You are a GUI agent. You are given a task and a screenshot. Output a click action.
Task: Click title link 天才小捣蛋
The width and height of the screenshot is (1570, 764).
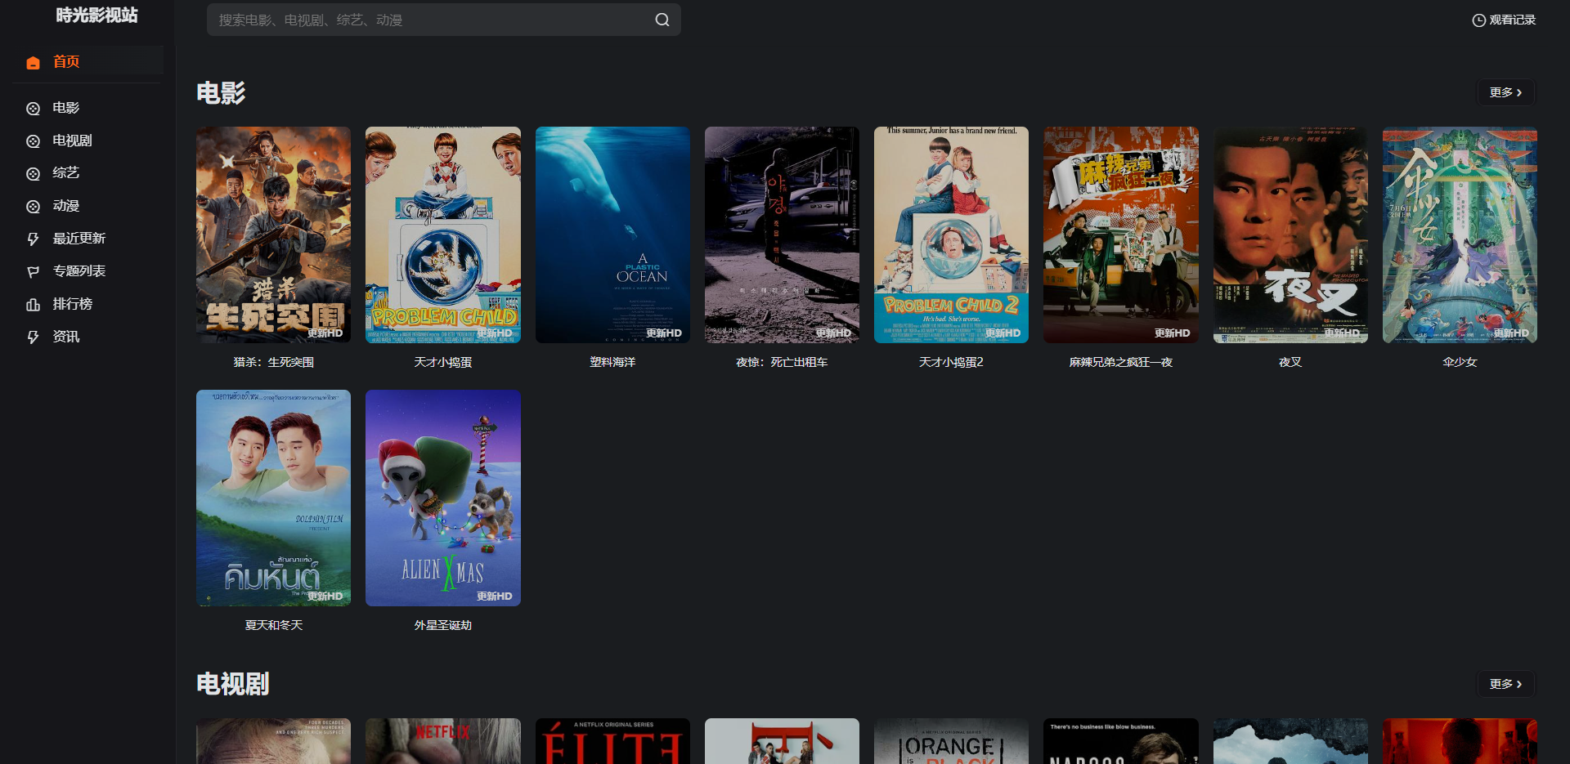pyautogui.click(x=442, y=362)
